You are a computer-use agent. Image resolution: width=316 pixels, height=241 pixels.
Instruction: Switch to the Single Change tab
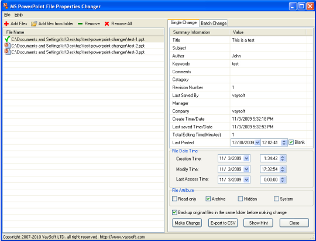pos(183,23)
